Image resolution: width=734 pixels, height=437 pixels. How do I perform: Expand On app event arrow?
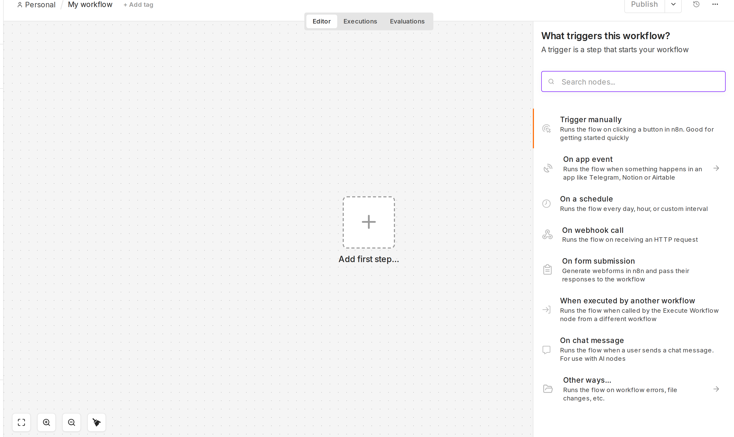[716, 168]
